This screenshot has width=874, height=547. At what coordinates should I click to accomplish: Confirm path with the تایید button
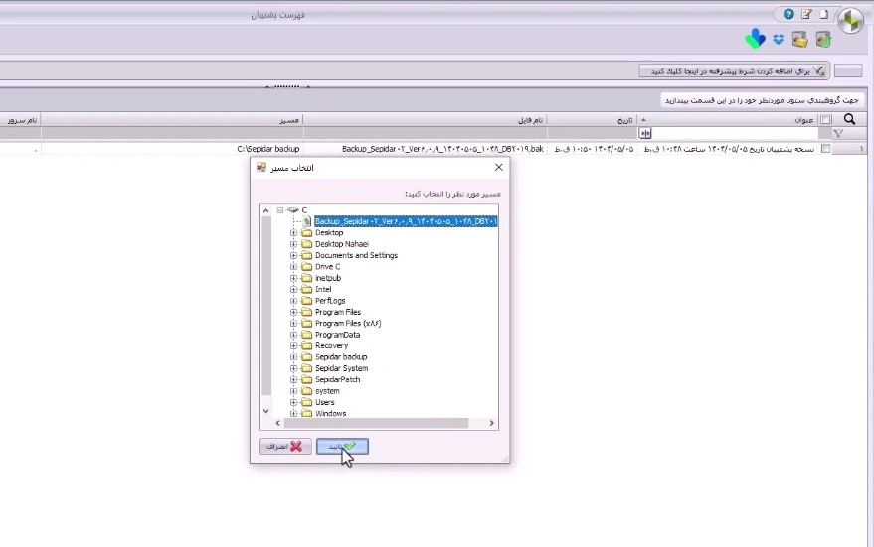point(342,447)
